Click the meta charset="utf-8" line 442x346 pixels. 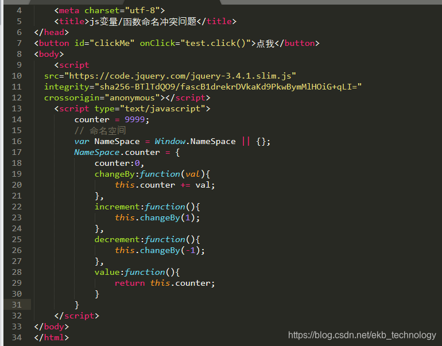pyautogui.click(x=110, y=11)
